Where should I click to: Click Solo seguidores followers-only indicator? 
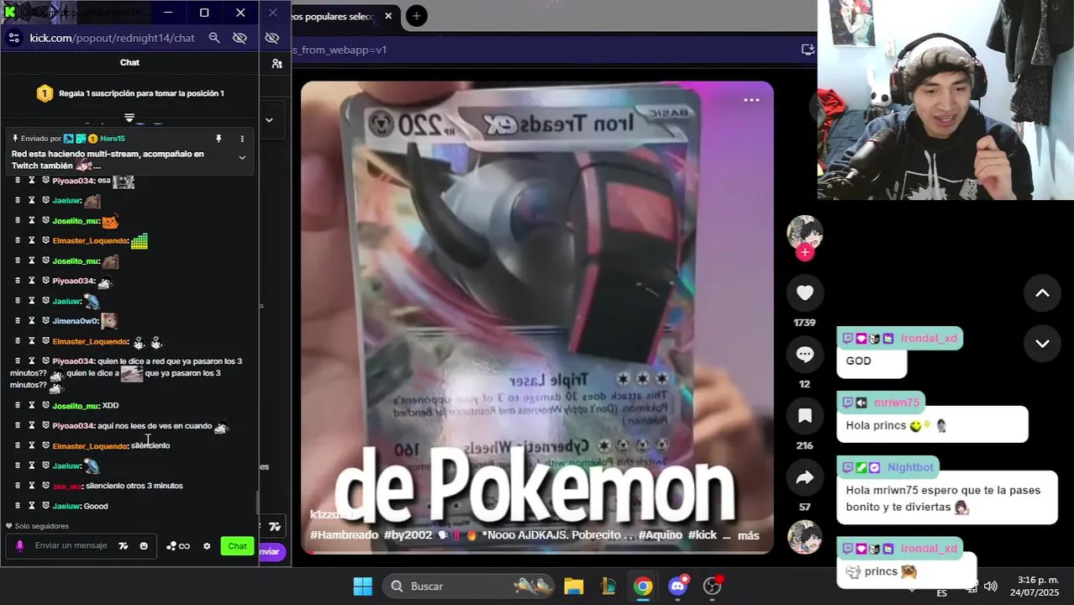click(37, 526)
